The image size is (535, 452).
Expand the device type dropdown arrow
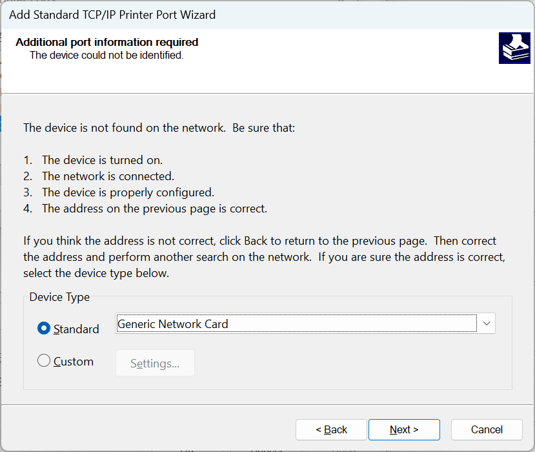click(486, 324)
